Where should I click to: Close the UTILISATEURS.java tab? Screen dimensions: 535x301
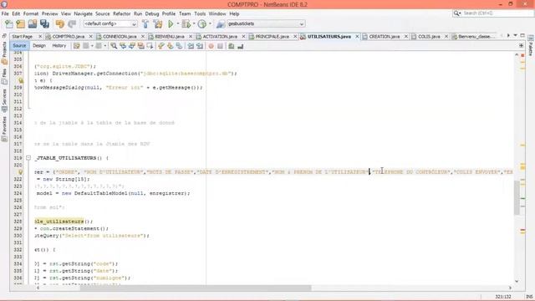357,36
